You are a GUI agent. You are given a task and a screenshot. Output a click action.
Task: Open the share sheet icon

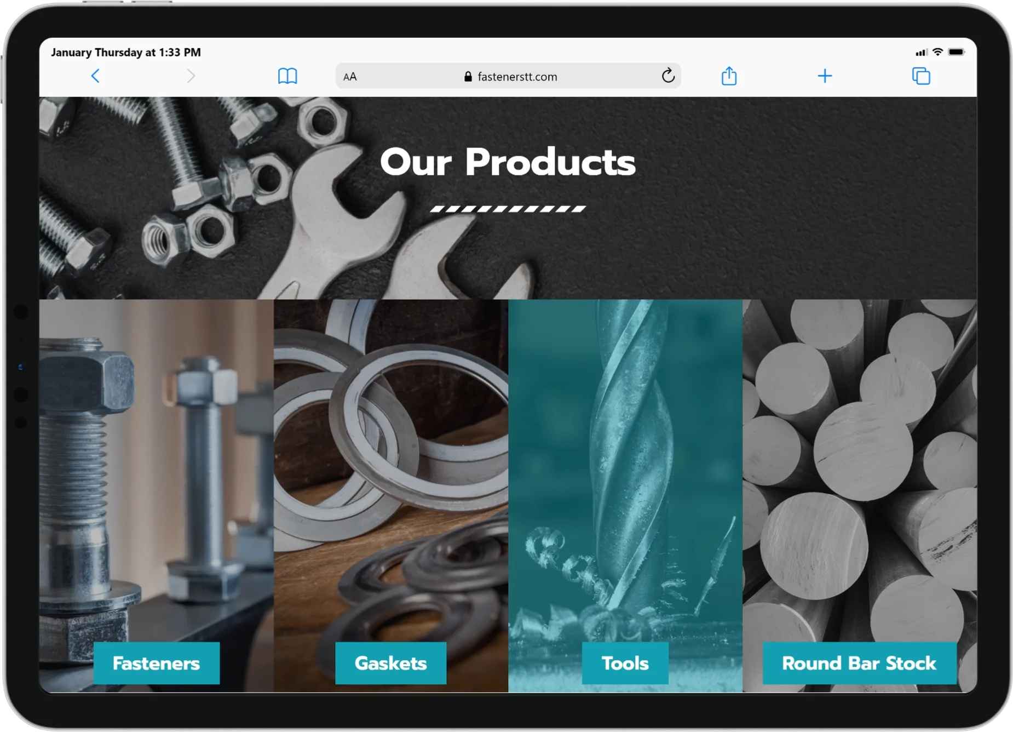pyautogui.click(x=729, y=76)
